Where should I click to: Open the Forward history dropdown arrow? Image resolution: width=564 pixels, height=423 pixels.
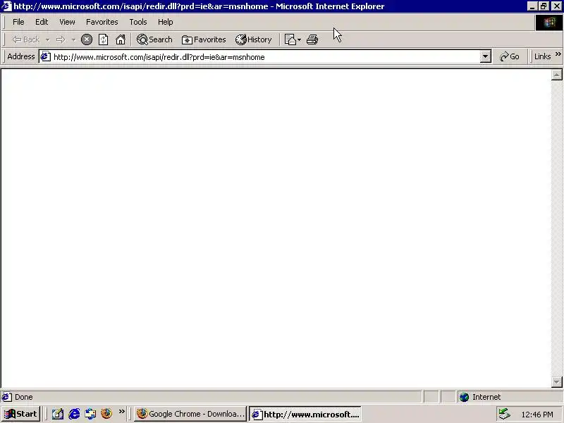(73, 39)
